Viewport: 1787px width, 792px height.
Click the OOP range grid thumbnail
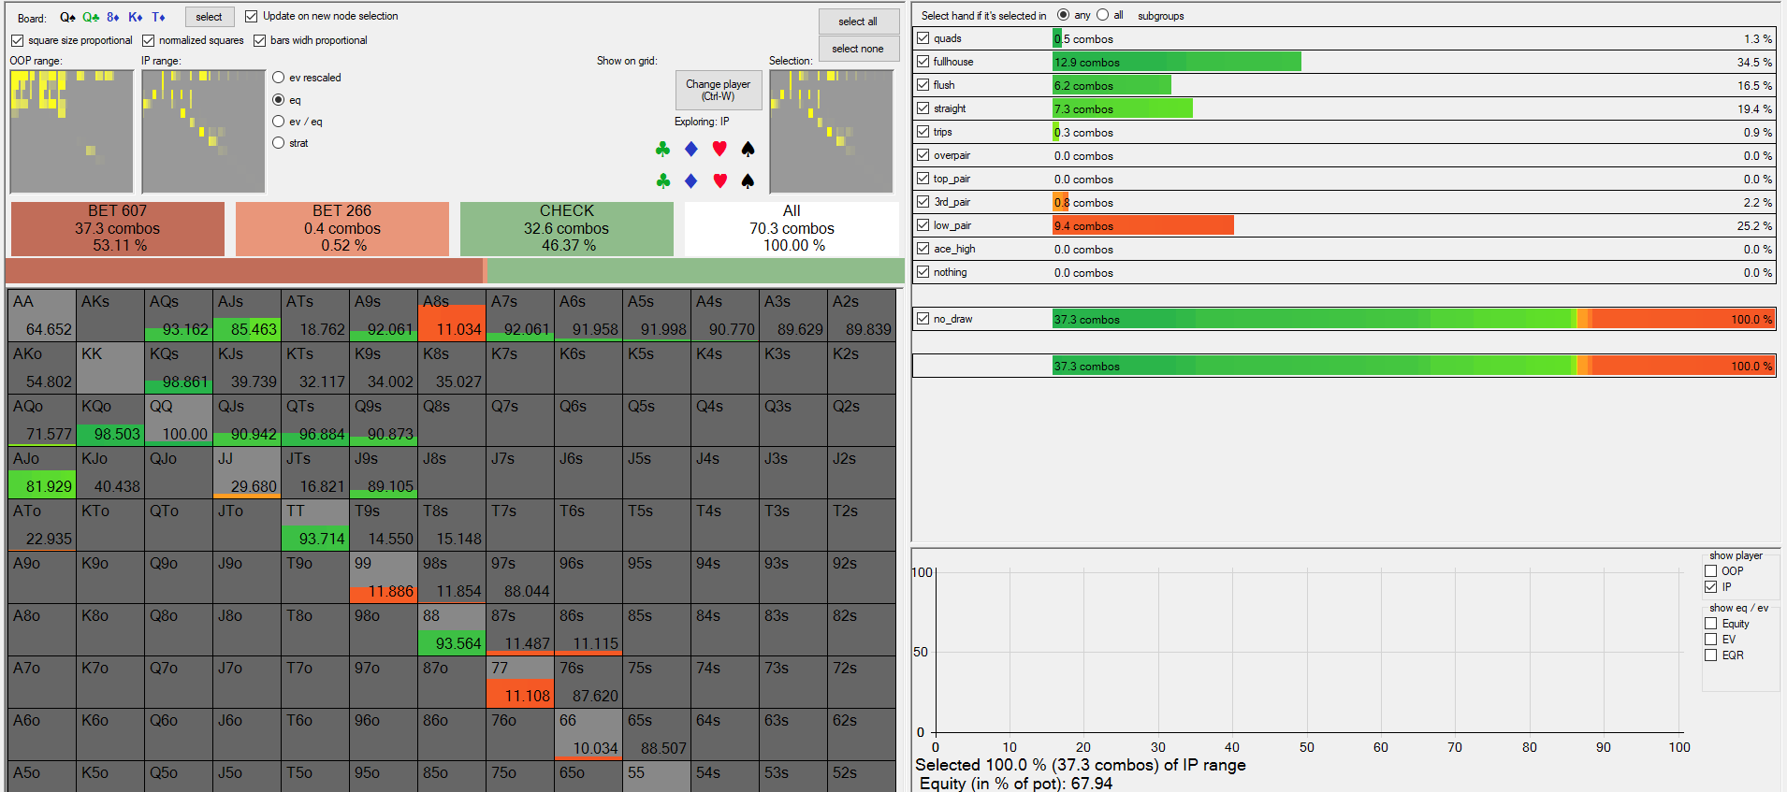tap(71, 131)
